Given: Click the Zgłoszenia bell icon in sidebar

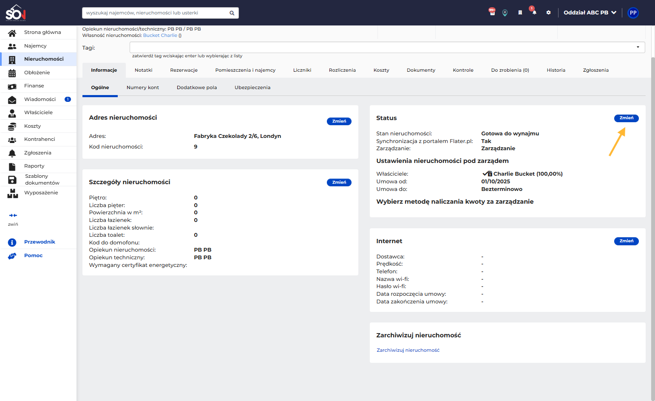Looking at the screenshot, I should coord(12,153).
